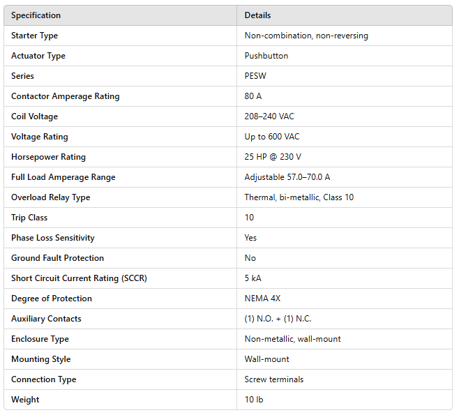Click the Non-metallic, wall-mount enclosure value
This screenshot has height=415, width=459.
point(292,339)
